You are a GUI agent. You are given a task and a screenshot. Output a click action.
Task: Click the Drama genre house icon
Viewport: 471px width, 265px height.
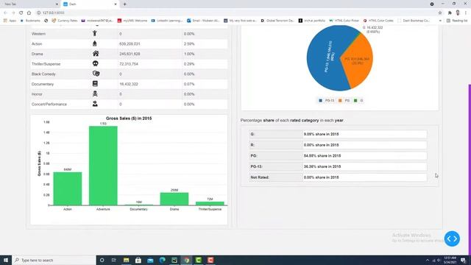click(x=96, y=54)
